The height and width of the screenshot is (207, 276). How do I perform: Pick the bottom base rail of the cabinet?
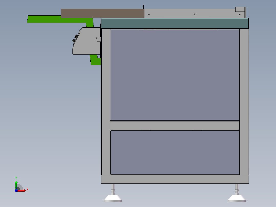(175, 179)
